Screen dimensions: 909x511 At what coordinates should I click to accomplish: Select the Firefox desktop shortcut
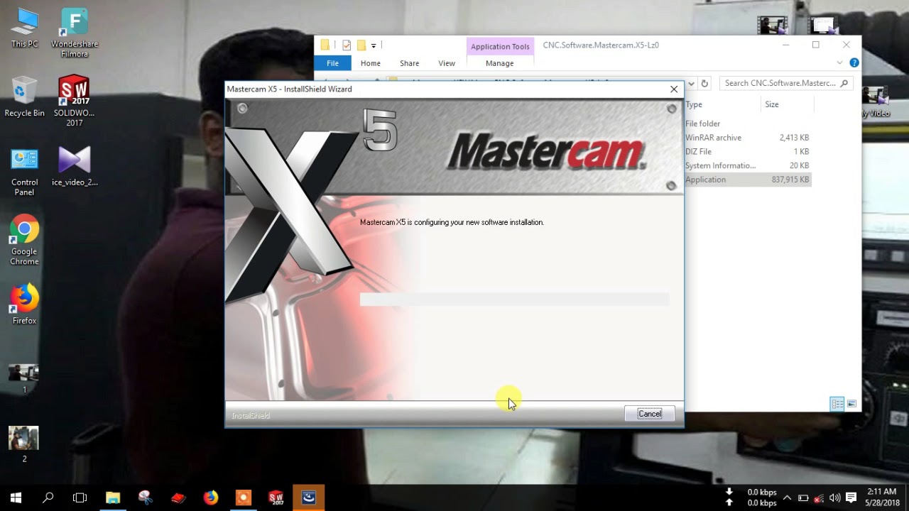24,304
